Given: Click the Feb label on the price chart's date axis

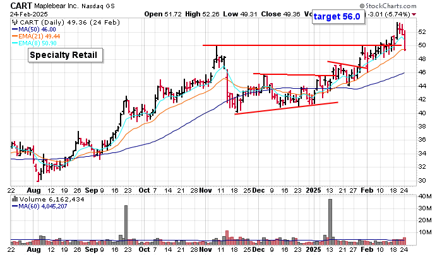Looking at the screenshot, I should click(x=367, y=190).
